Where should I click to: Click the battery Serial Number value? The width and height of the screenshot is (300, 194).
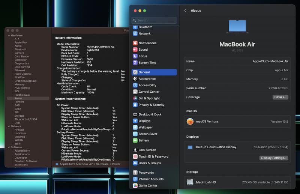pos(100,47)
